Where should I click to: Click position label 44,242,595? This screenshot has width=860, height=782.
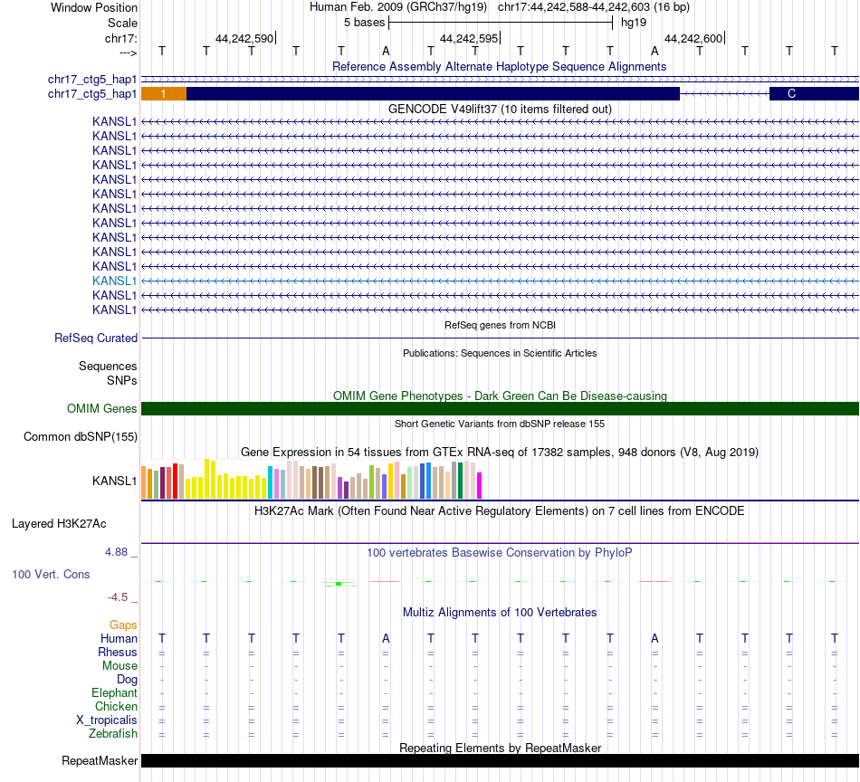click(x=469, y=38)
